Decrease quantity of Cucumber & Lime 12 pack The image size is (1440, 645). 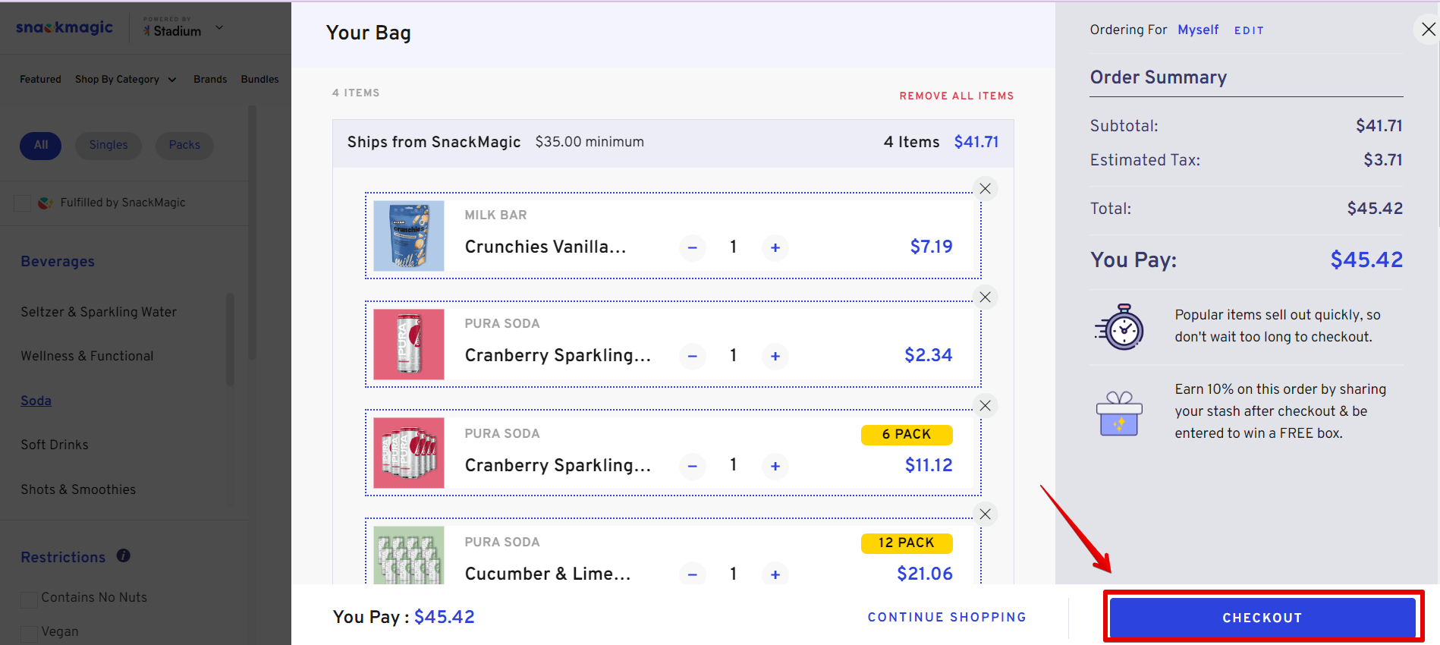[693, 574]
